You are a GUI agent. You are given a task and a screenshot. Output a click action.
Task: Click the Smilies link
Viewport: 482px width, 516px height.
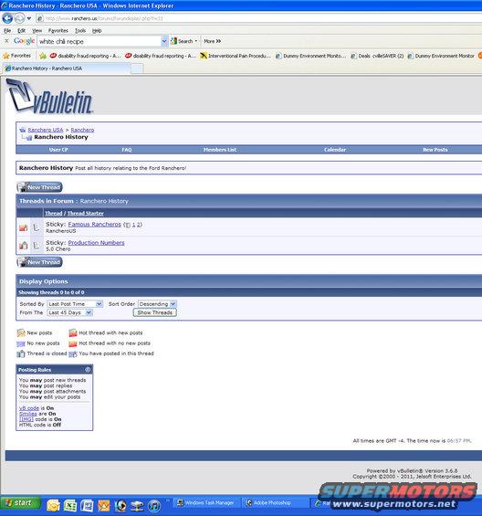[x=28, y=414]
